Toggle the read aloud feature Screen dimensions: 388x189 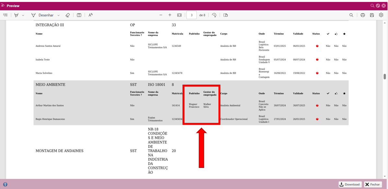(x=90, y=15)
